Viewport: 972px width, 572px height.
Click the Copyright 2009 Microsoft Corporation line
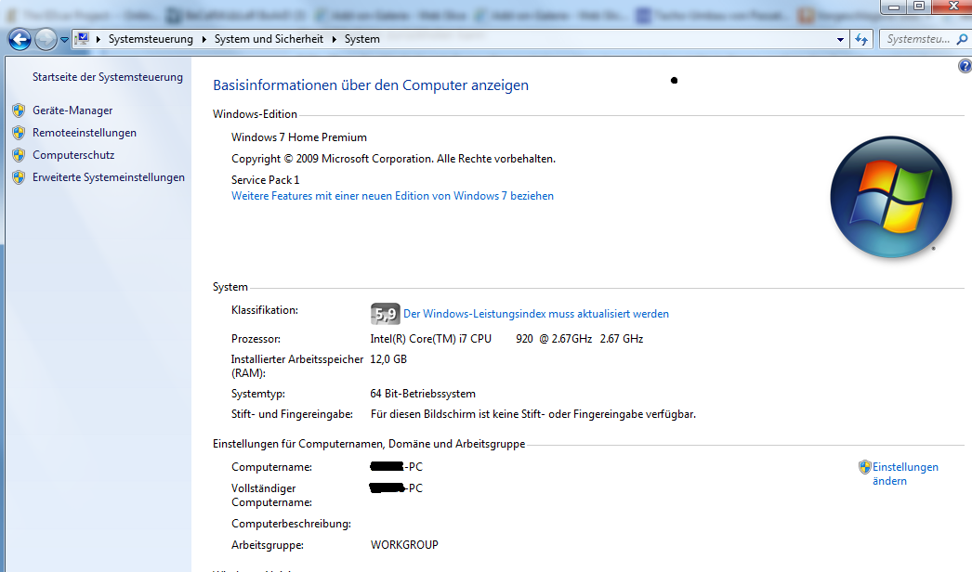pos(393,159)
